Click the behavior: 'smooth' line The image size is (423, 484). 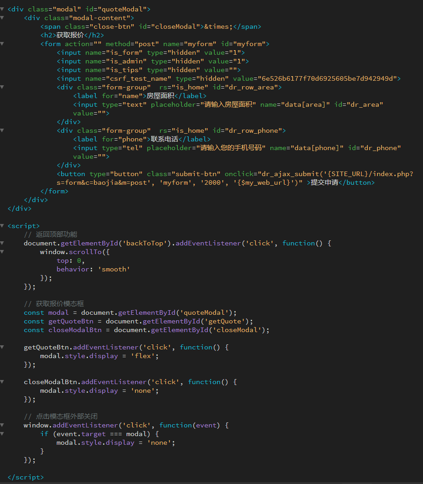click(x=93, y=270)
